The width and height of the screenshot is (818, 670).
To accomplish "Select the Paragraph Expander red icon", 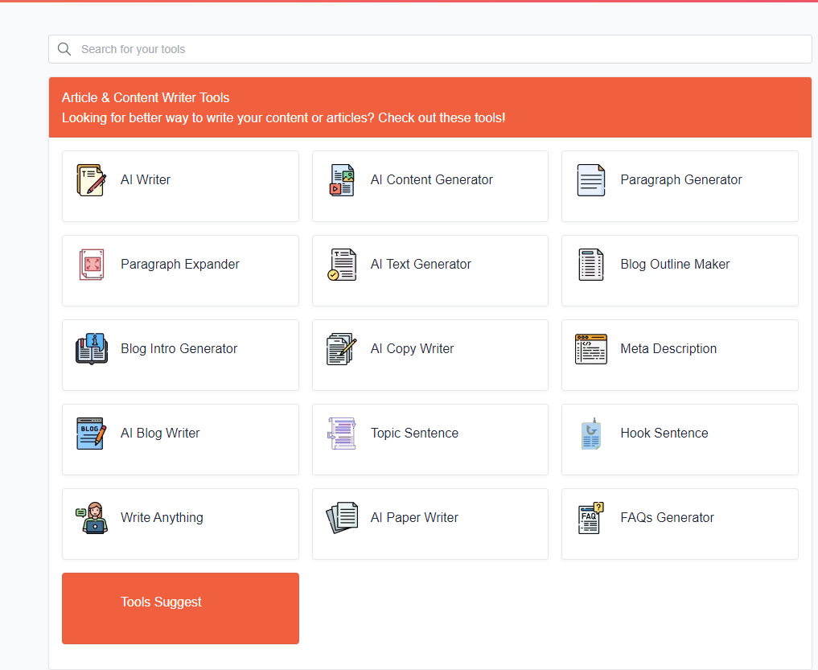I will pos(92,265).
